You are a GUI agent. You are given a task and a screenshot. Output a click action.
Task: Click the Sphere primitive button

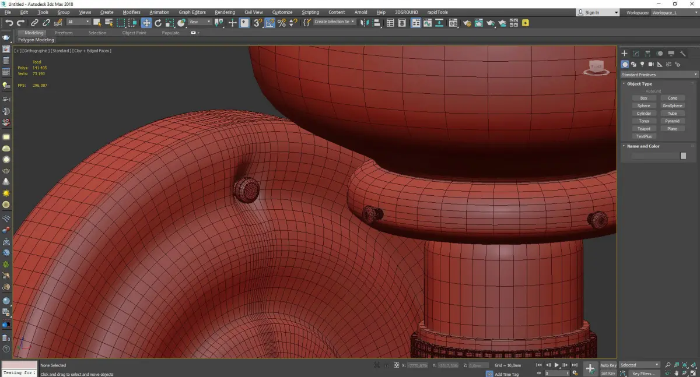(643, 106)
